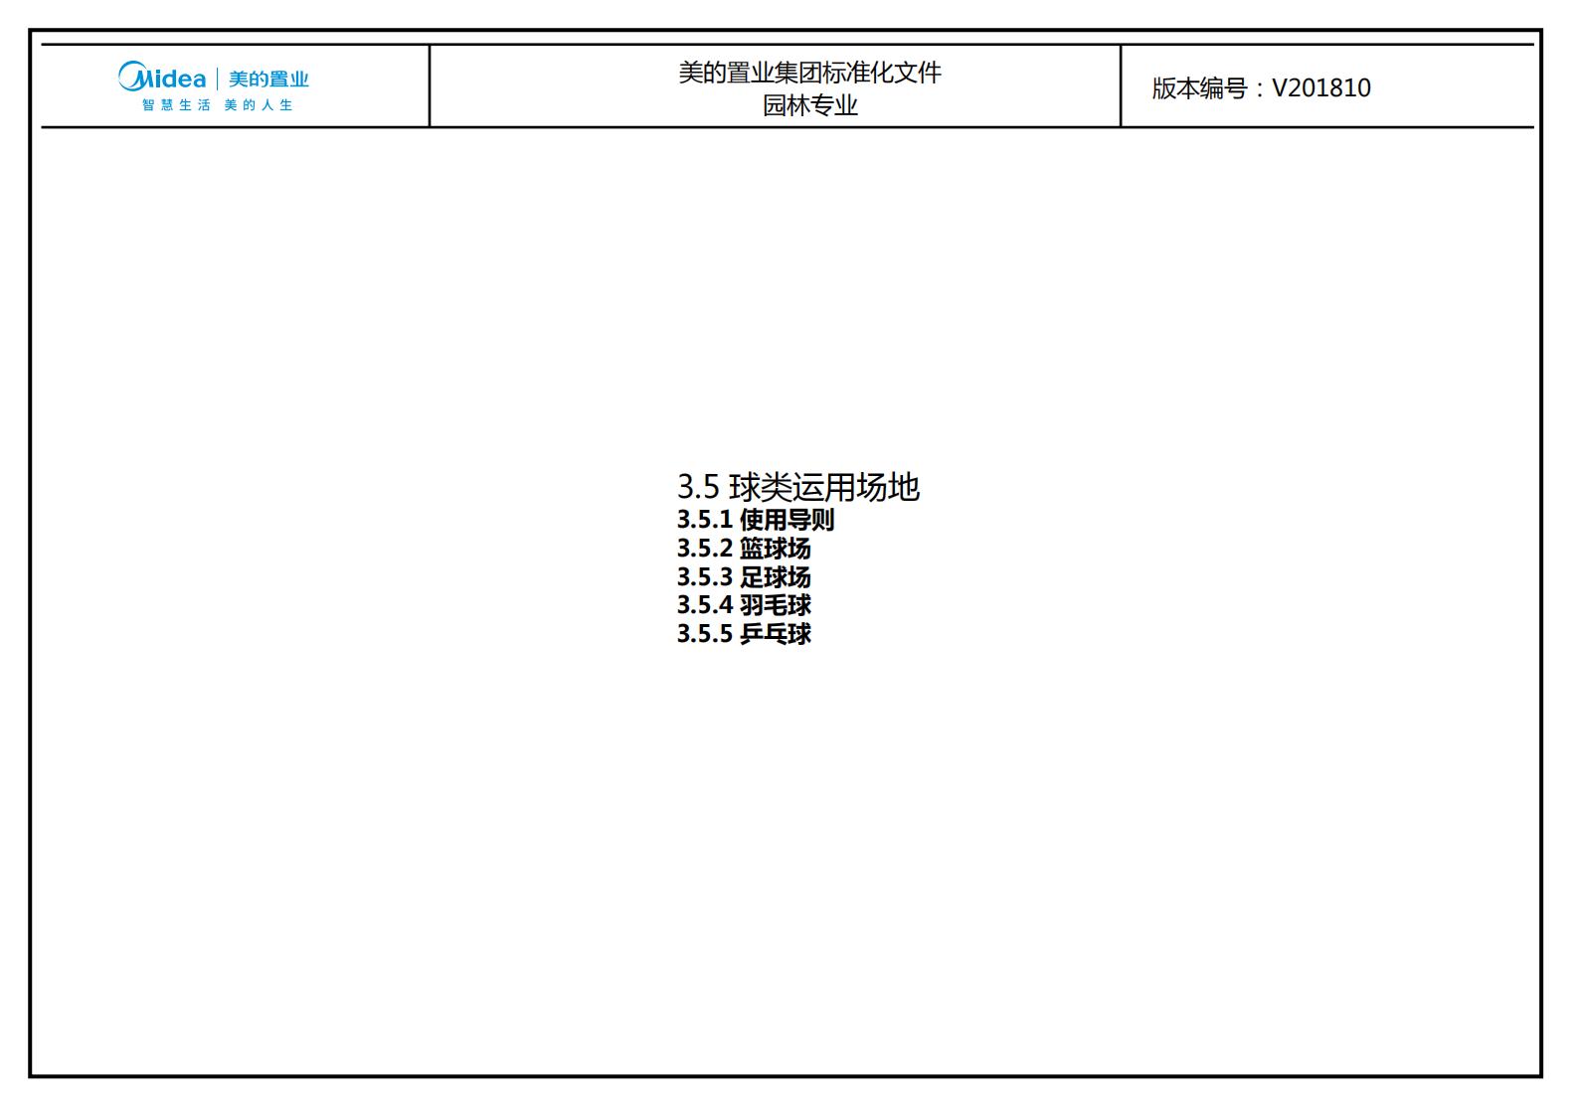Click the Midea logo in header
1578x1116 pixels.
[162, 77]
